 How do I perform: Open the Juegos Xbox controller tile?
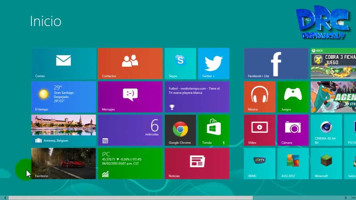(293, 97)
